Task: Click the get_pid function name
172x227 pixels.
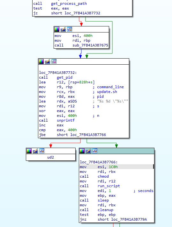Action: (64, 77)
